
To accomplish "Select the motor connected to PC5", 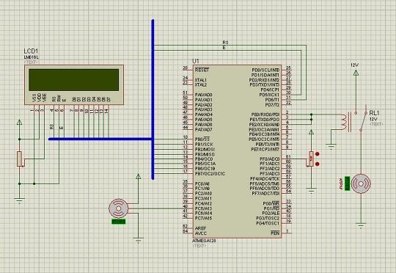I will [119, 208].
